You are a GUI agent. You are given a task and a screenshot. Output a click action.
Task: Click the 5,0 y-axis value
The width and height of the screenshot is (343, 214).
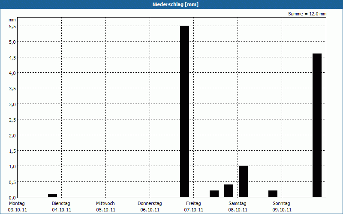[x=12, y=42]
